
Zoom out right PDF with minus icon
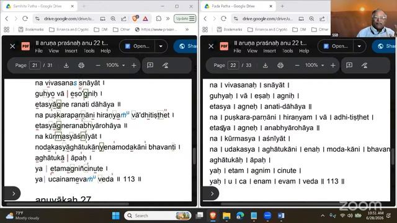297,66
